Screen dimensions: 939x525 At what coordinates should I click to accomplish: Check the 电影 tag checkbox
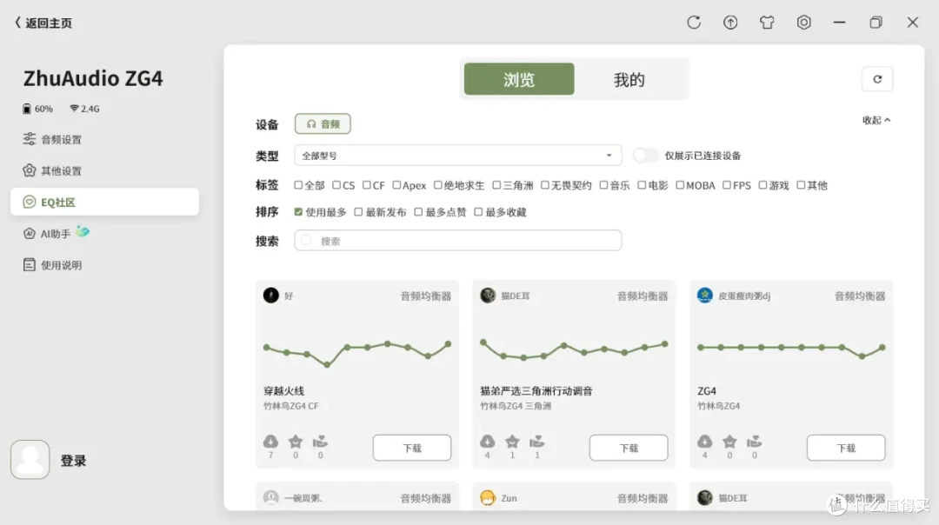pyautogui.click(x=642, y=186)
